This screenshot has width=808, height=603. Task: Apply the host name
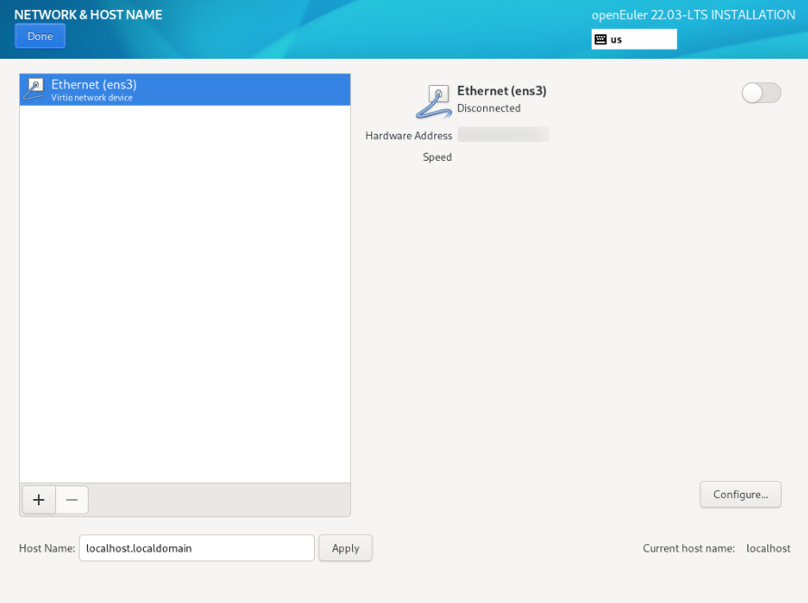coord(346,548)
